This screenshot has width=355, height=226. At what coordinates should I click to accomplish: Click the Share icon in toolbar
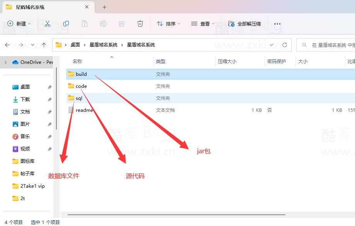click(122, 24)
